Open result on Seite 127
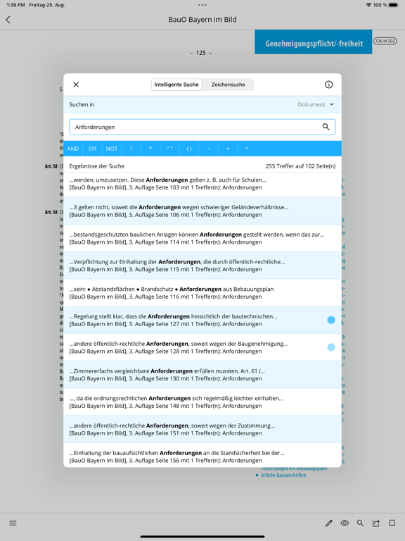Image resolution: width=405 pixels, height=541 pixels. (x=202, y=320)
